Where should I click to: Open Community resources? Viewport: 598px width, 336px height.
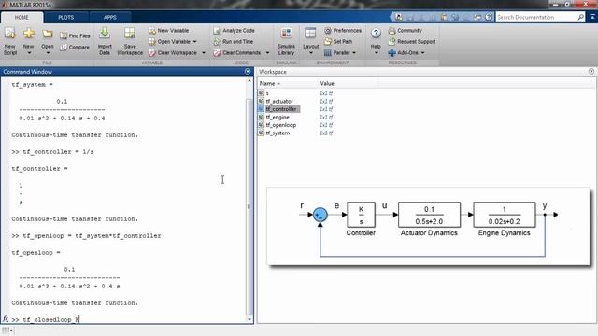pyautogui.click(x=405, y=31)
